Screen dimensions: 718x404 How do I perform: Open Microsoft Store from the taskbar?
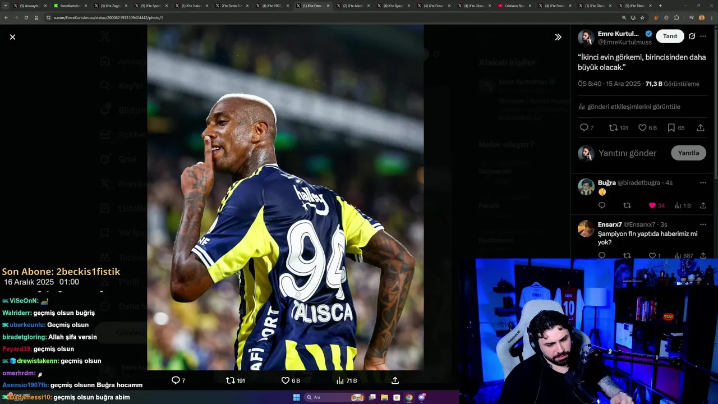click(x=397, y=397)
